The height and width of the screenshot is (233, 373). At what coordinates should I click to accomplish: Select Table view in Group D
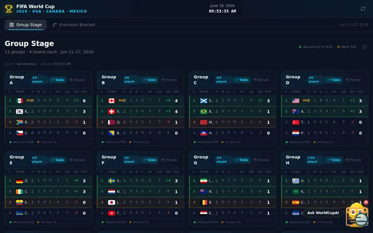coord(334,80)
